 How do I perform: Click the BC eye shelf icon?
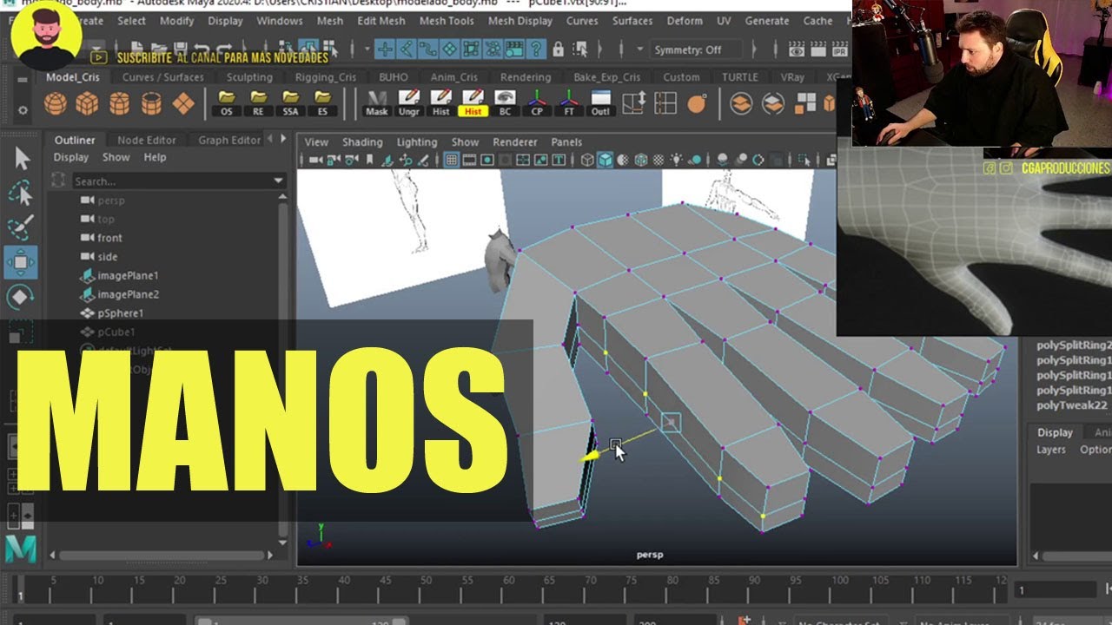[x=505, y=103]
